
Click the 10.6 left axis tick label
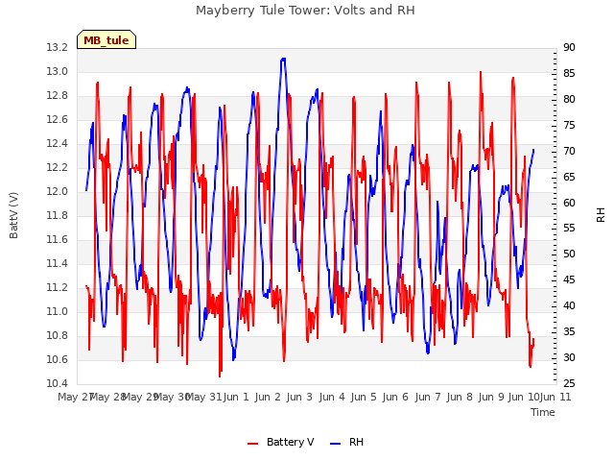pyautogui.click(x=58, y=359)
